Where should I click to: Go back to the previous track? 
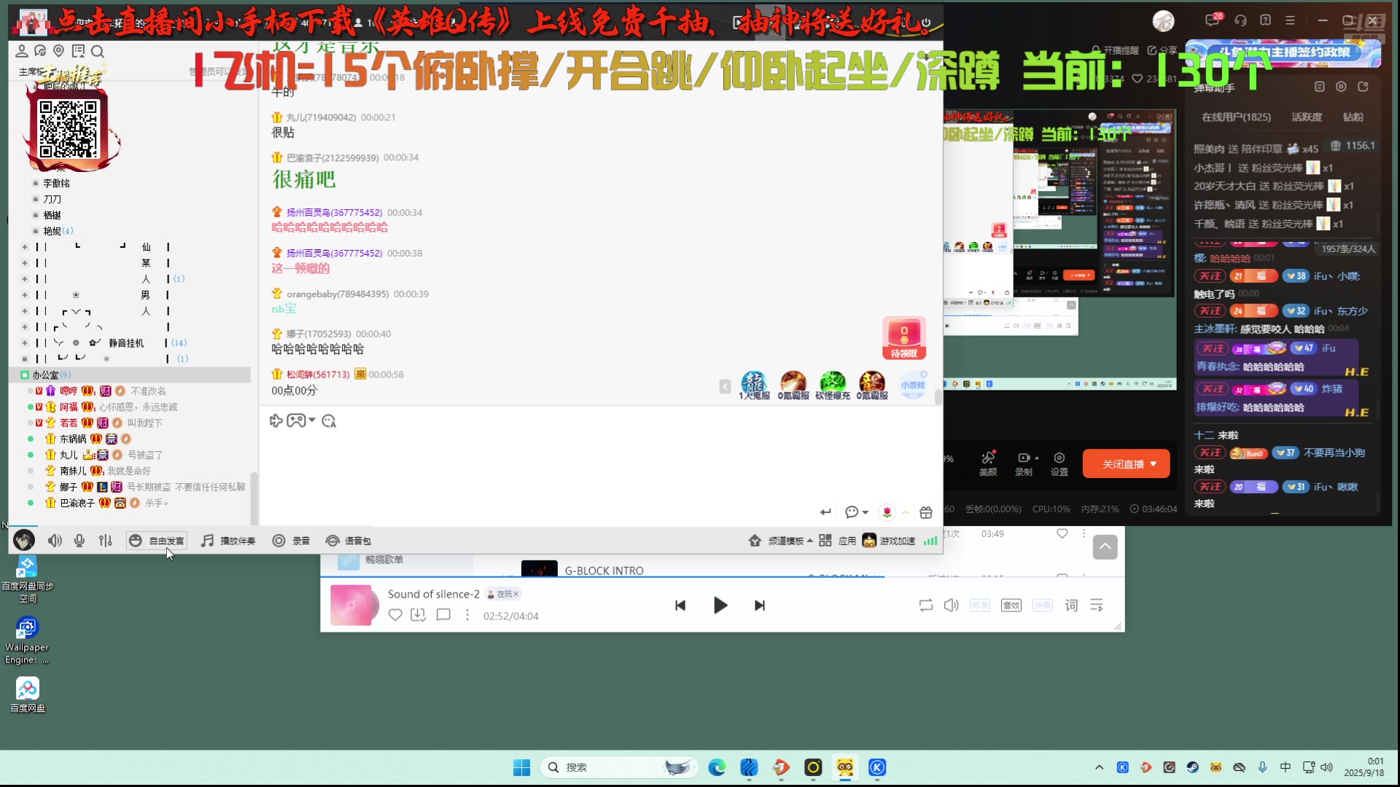tap(680, 606)
